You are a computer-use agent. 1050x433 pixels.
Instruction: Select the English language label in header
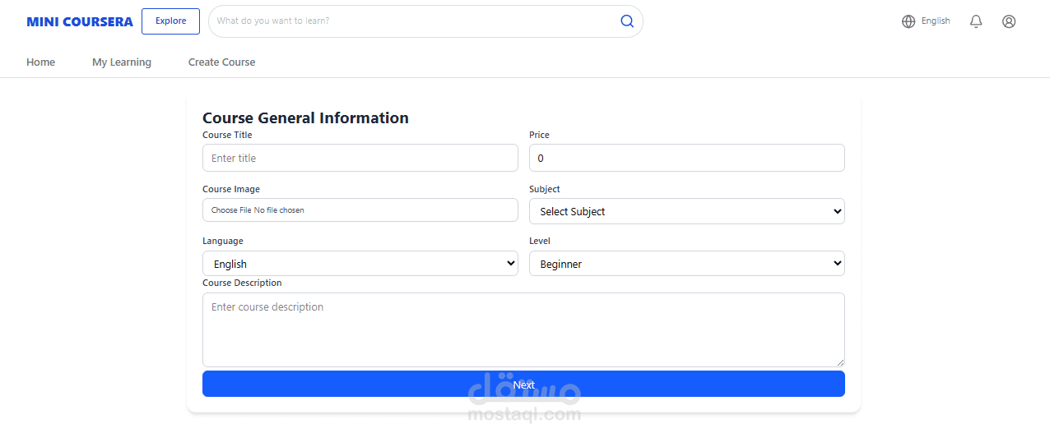[x=936, y=21]
